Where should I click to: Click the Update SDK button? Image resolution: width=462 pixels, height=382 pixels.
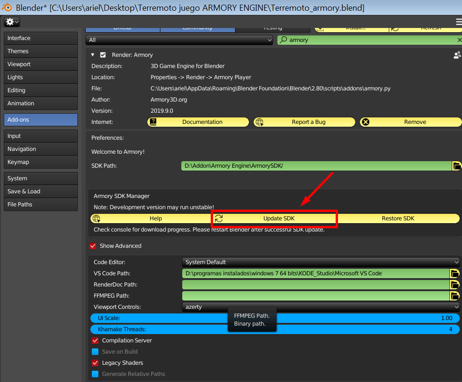coord(275,218)
